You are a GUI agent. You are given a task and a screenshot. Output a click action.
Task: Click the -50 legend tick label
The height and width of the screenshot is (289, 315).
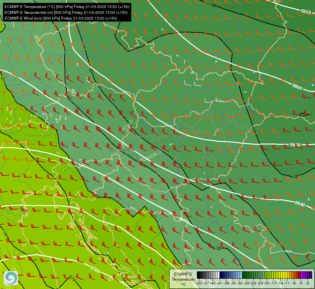click(x=199, y=283)
